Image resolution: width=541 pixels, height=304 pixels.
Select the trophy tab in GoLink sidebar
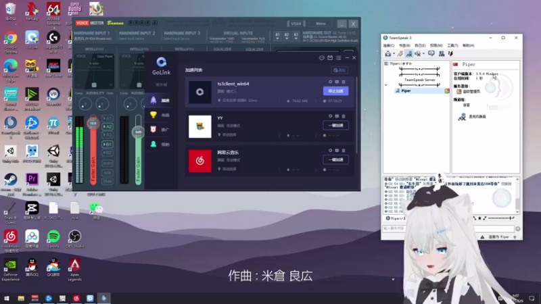(x=160, y=115)
